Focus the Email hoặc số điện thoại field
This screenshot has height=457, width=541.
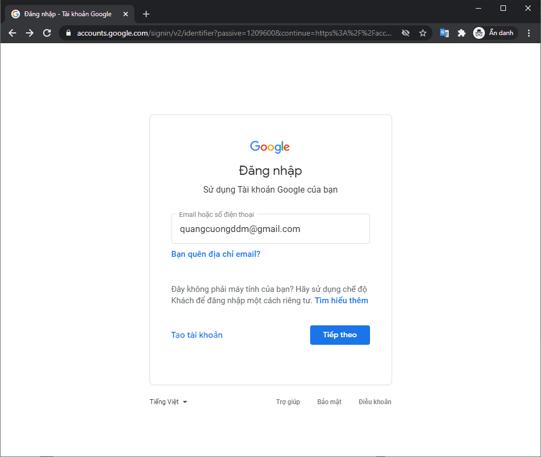[x=270, y=229]
